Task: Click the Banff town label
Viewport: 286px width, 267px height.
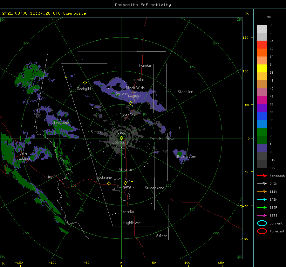Action: [x=52, y=177]
